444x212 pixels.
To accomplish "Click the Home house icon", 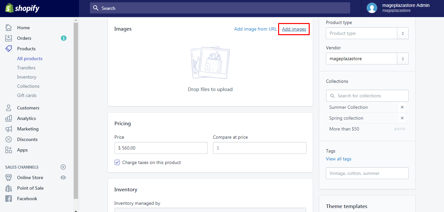I will tap(9, 28).
